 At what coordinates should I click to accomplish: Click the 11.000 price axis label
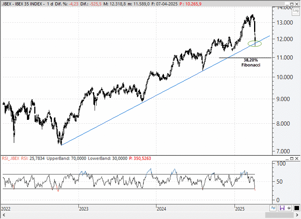pyautogui.click(x=285, y=57)
